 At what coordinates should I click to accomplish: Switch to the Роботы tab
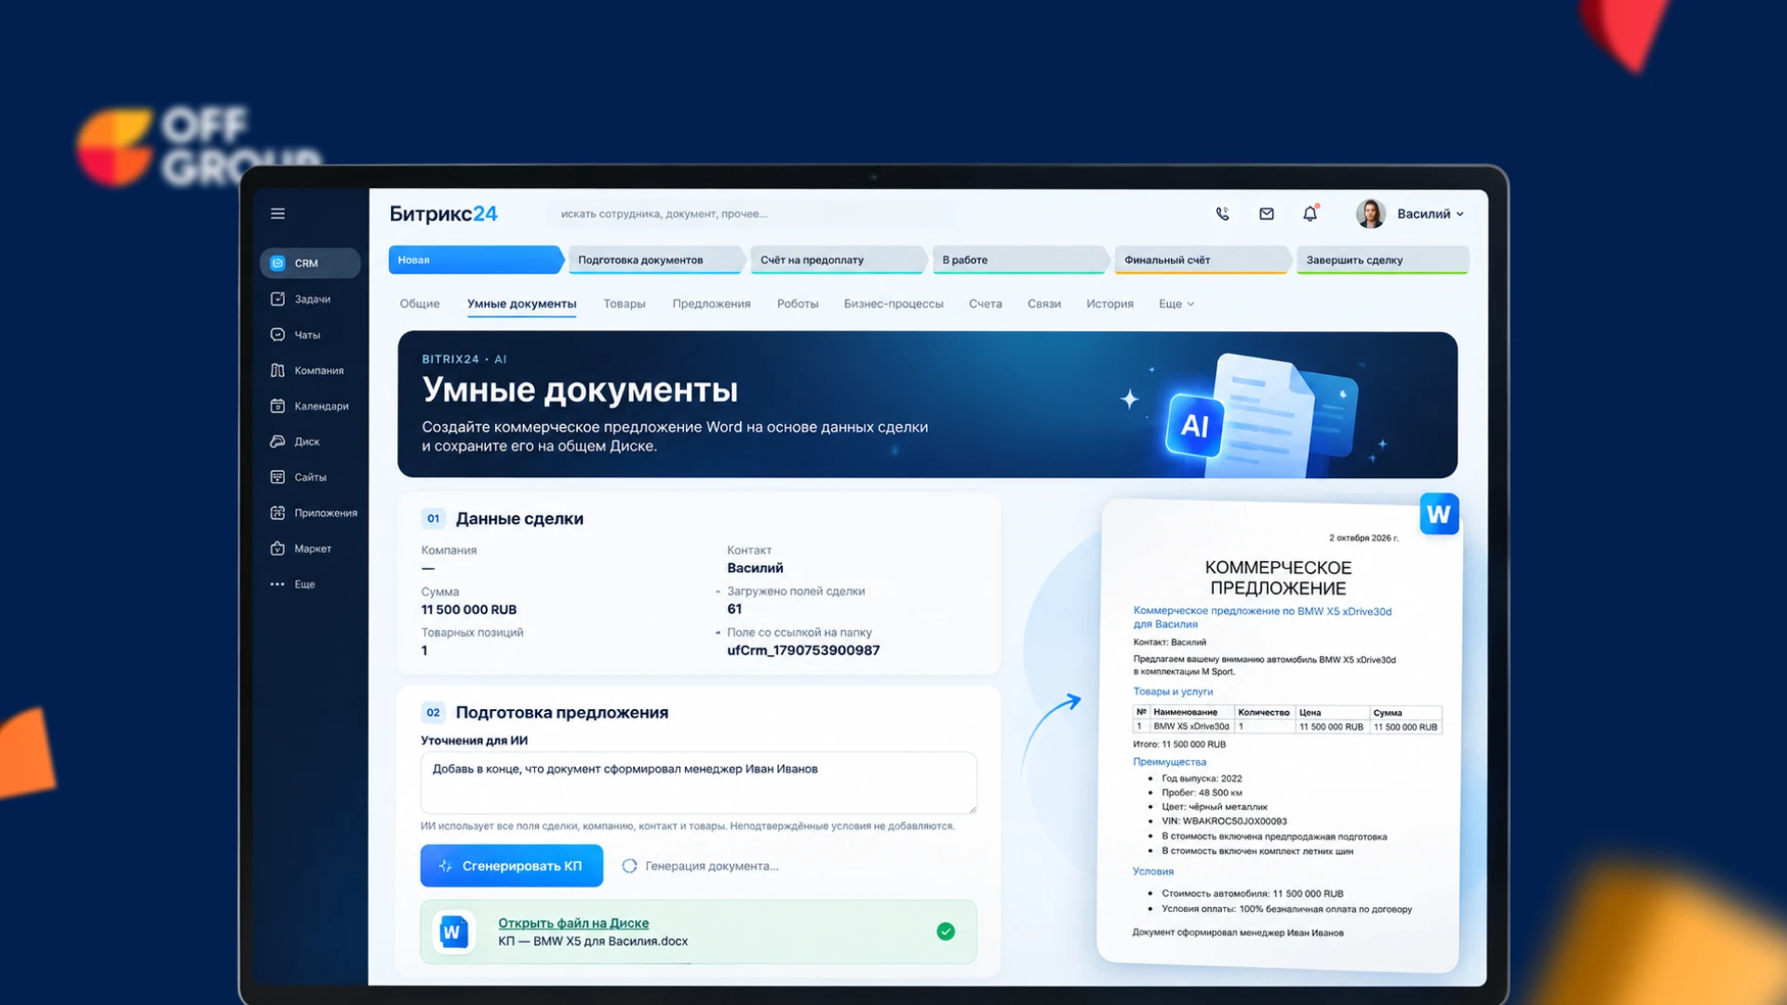pyautogui.click(x=798, y=304)
